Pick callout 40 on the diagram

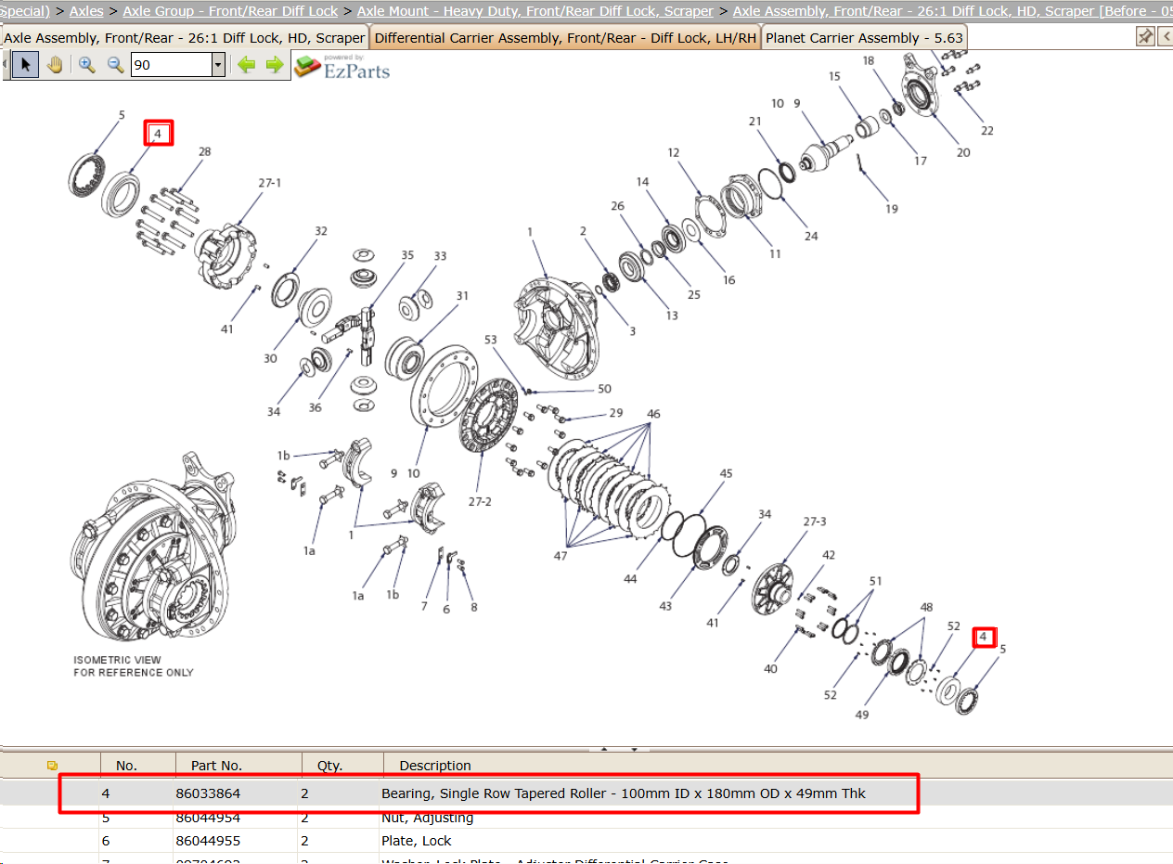(x=770, y=669)
